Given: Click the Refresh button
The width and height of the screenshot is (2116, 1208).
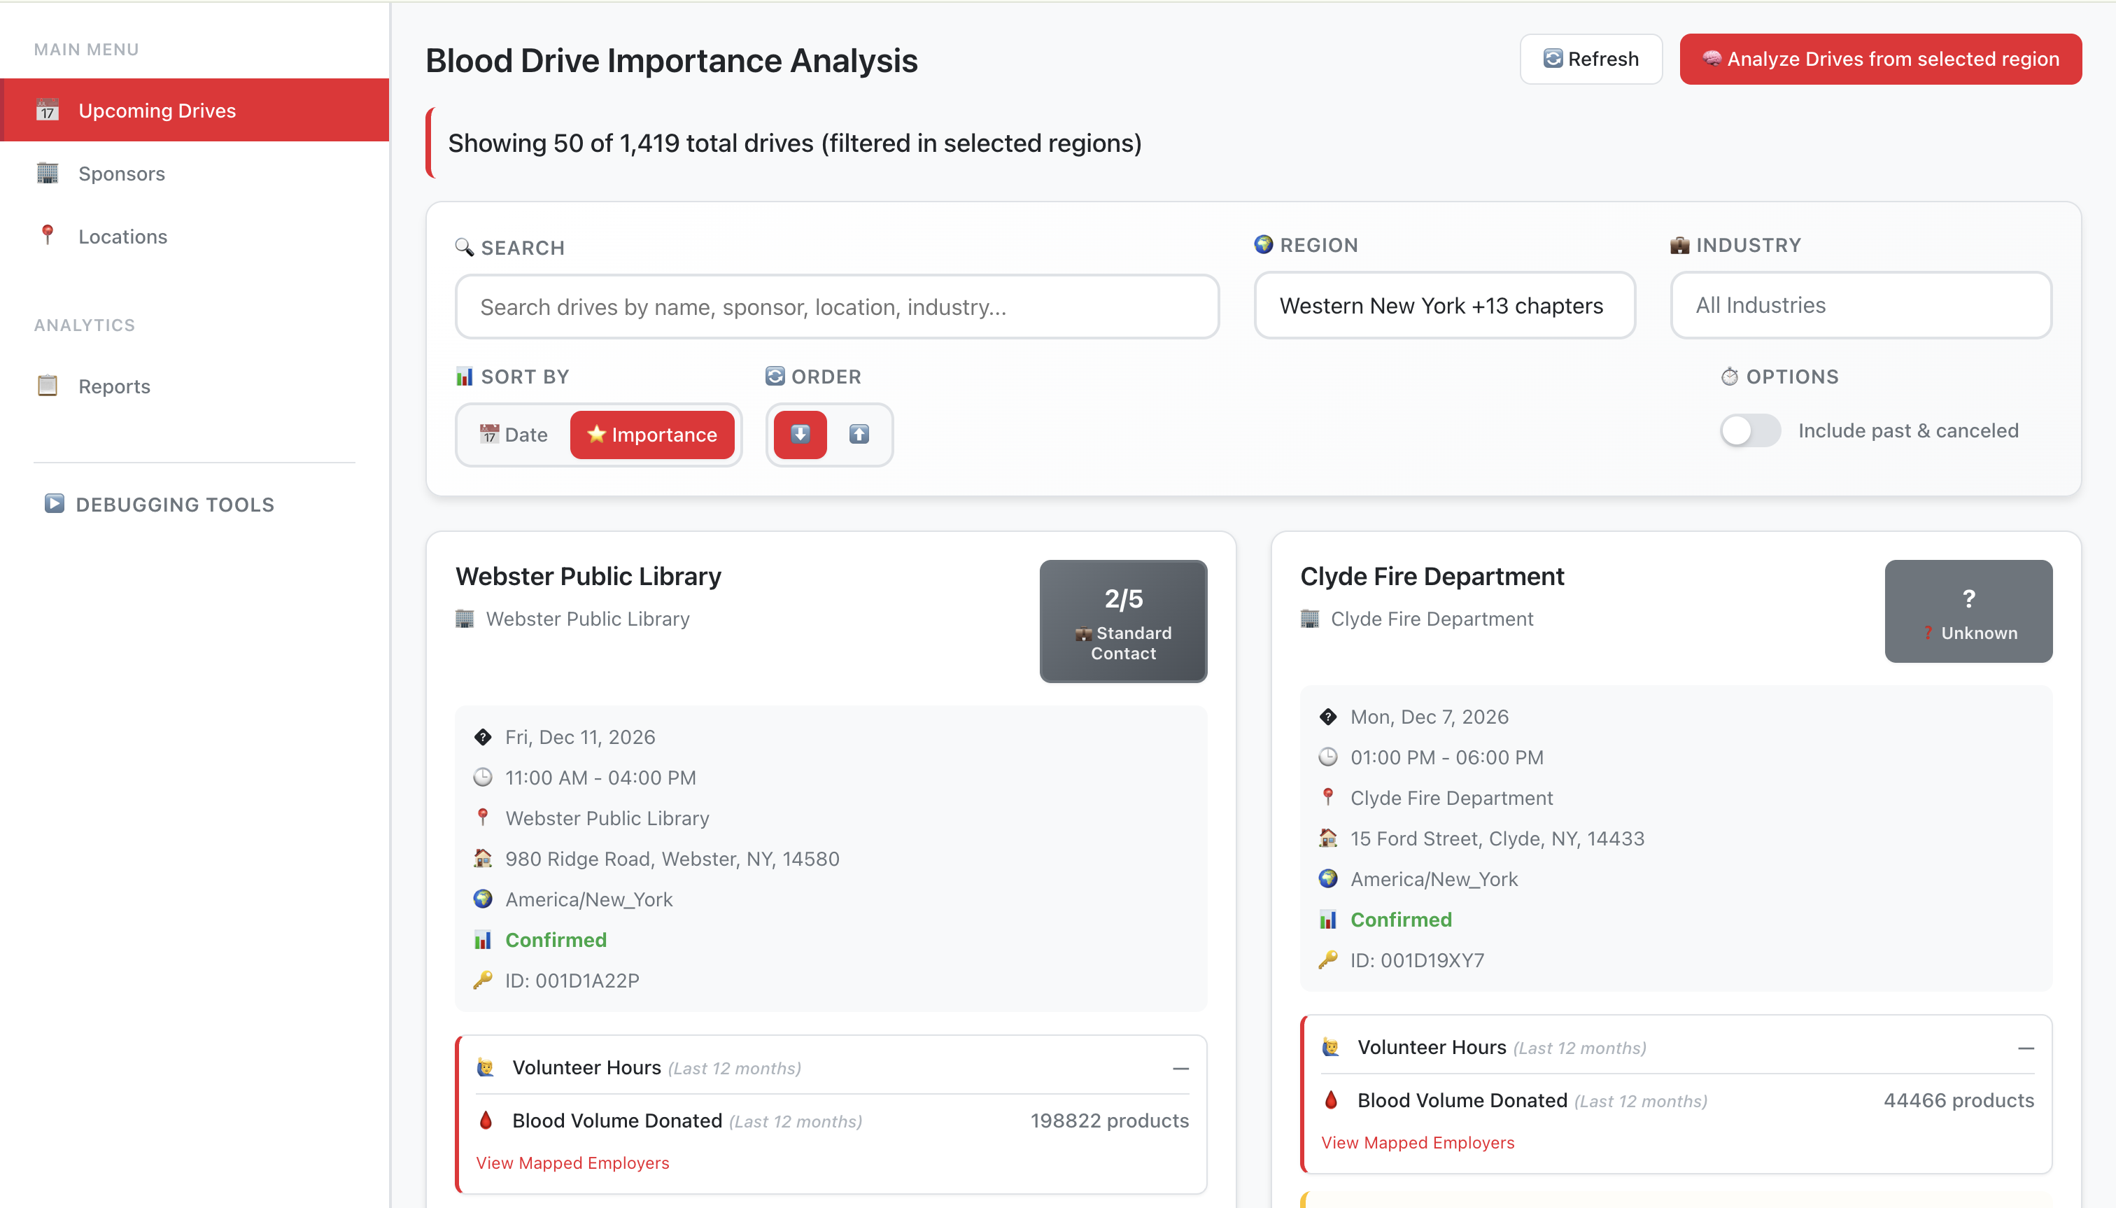Looking at the screenshot, I should (1590, 59).
